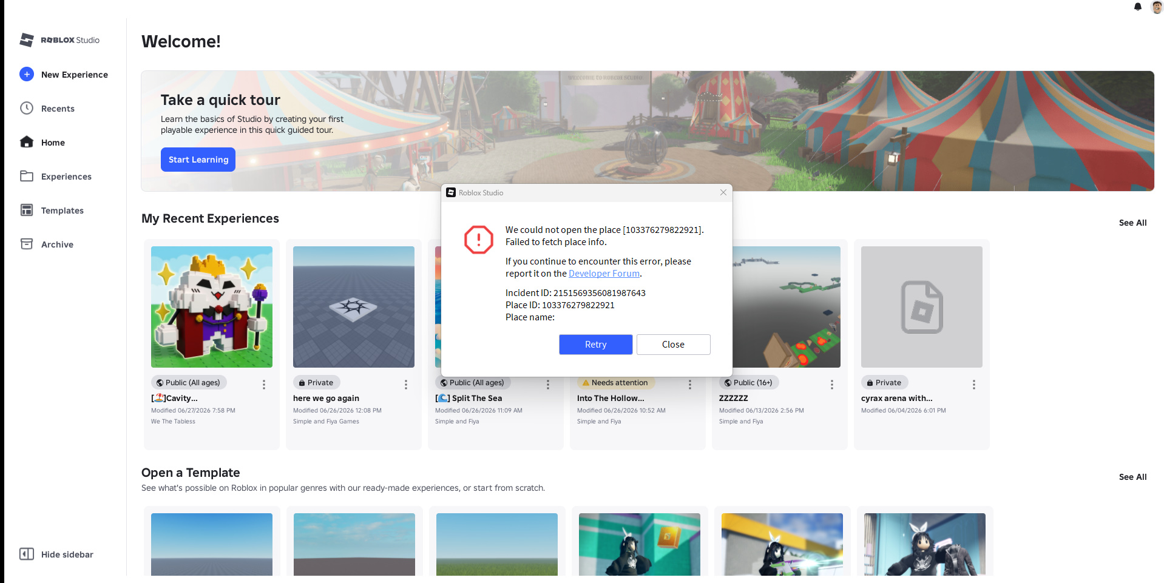Screen dimensions: 1164x583
Task: Click the cyrax arena with... title
Action: click(x=897, y=399)
